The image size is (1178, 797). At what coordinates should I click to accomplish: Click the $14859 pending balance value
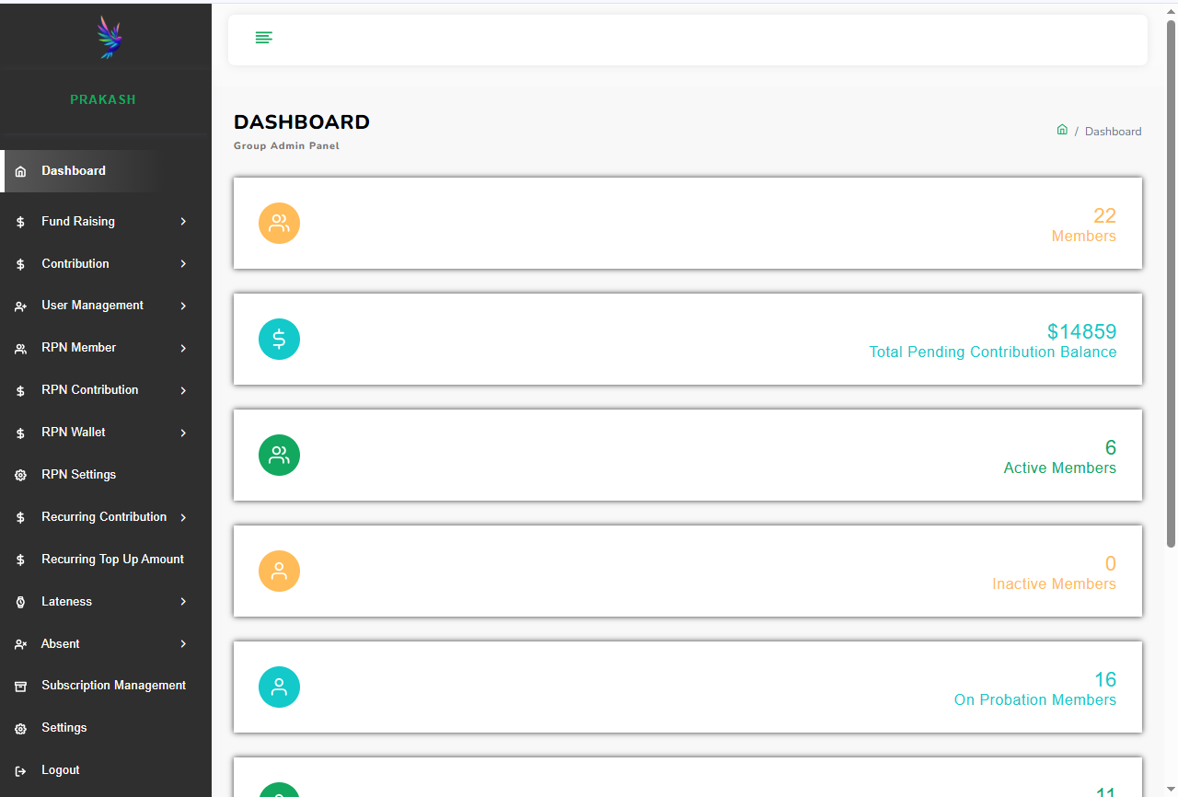pos(1081,331)
